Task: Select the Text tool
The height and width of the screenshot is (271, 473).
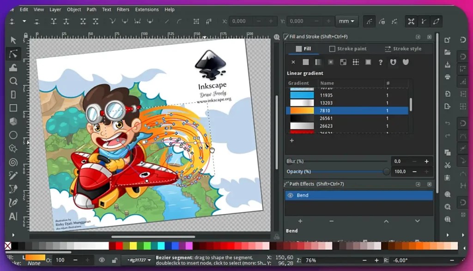Action: (13, 217)
